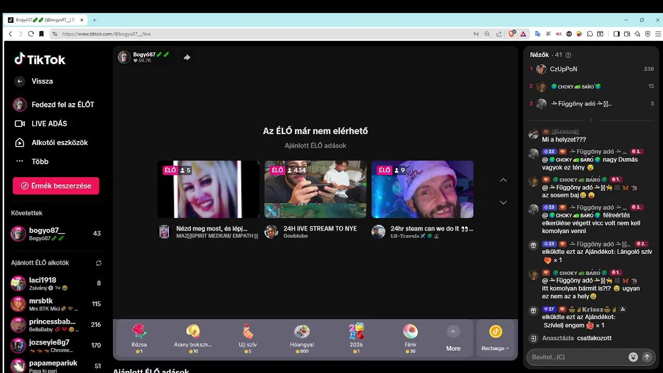Viewport: 663px width, 373px height.
Task: Click Szasza's comment avatar
Action: point(534,134)
